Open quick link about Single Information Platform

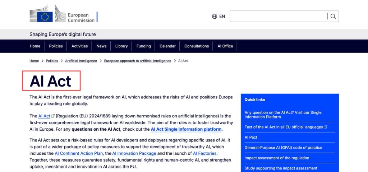click(283, 115)
